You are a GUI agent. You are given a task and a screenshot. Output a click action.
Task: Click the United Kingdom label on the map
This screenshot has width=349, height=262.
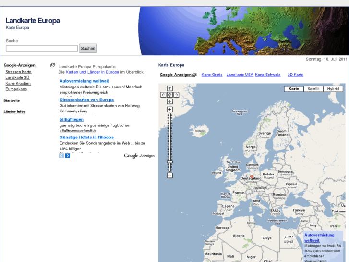pos(233,168)
